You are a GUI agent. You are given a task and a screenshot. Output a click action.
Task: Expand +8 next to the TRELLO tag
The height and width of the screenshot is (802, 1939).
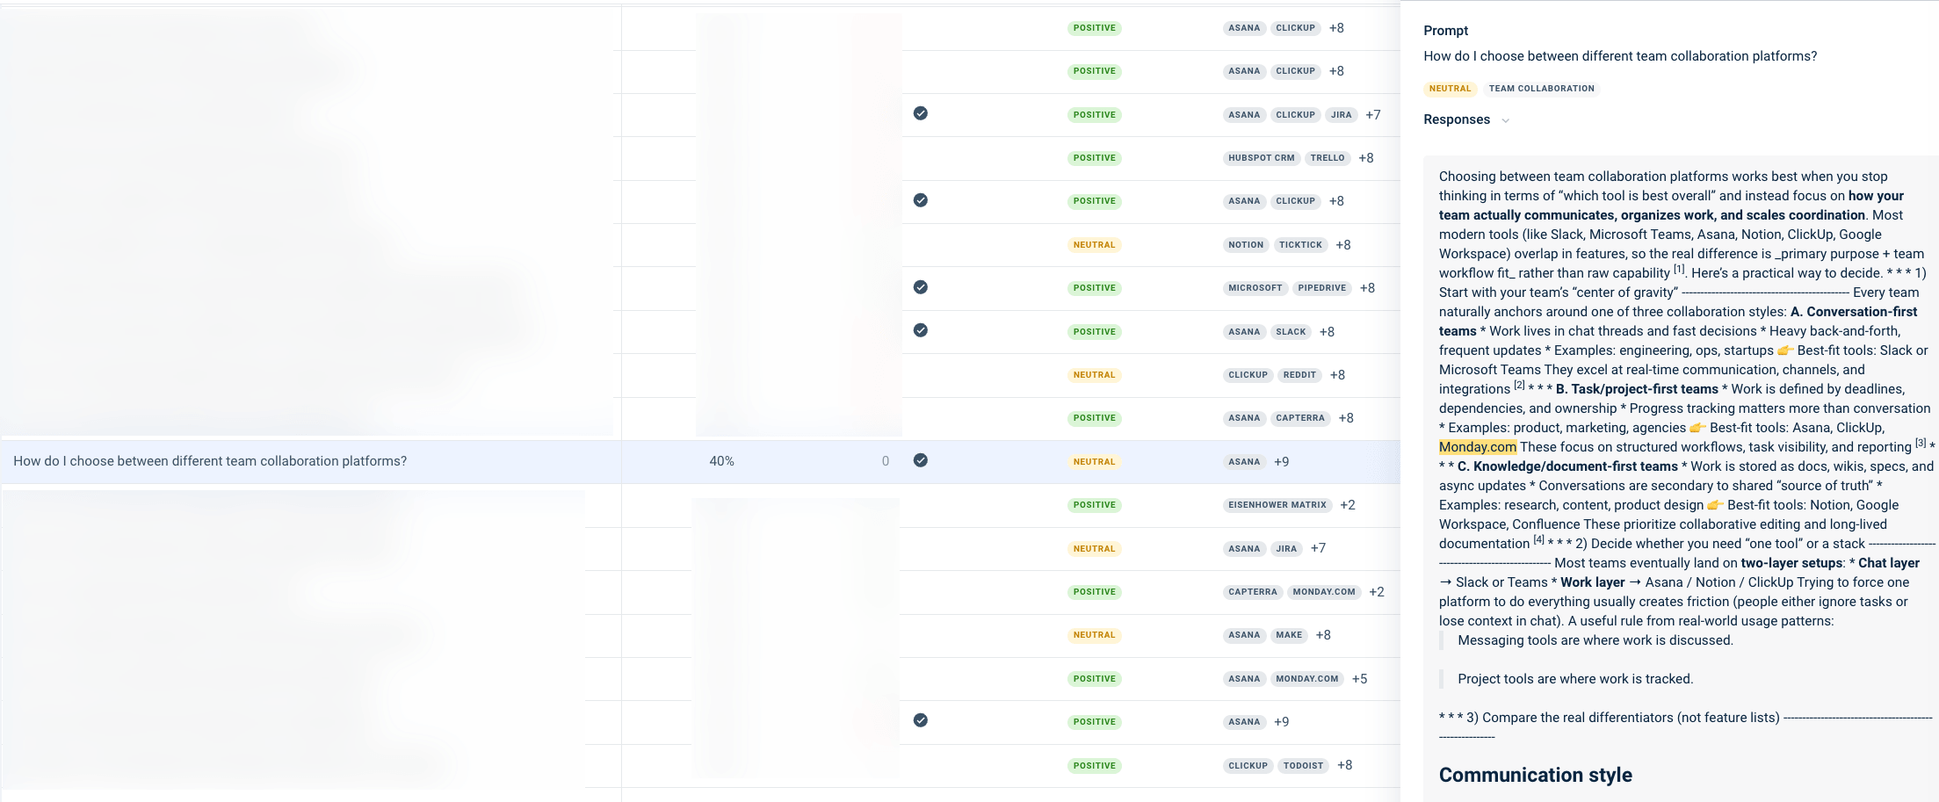[1365, 158]
